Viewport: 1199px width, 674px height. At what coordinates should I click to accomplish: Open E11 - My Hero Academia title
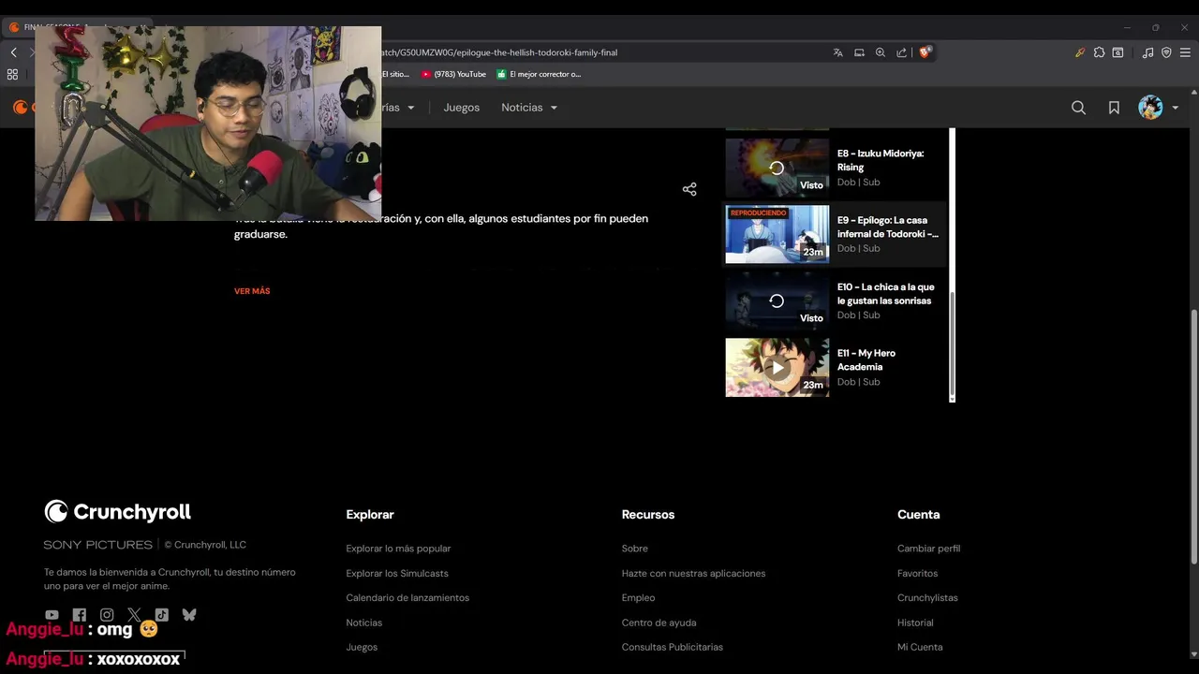(866, 359)
